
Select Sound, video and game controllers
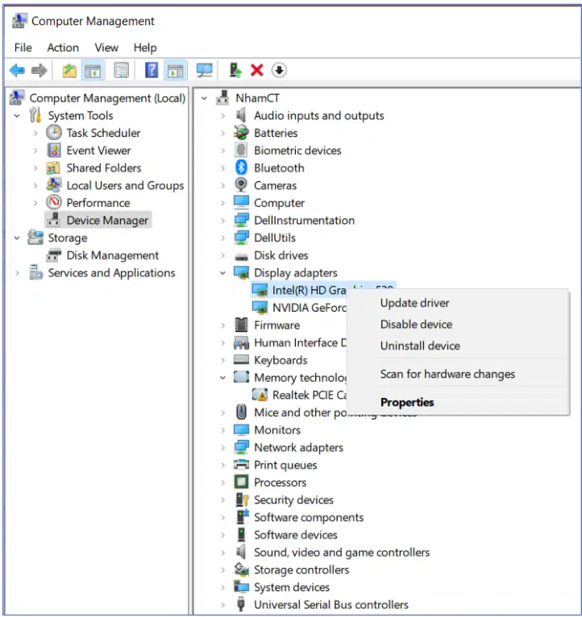coord(342,552)
